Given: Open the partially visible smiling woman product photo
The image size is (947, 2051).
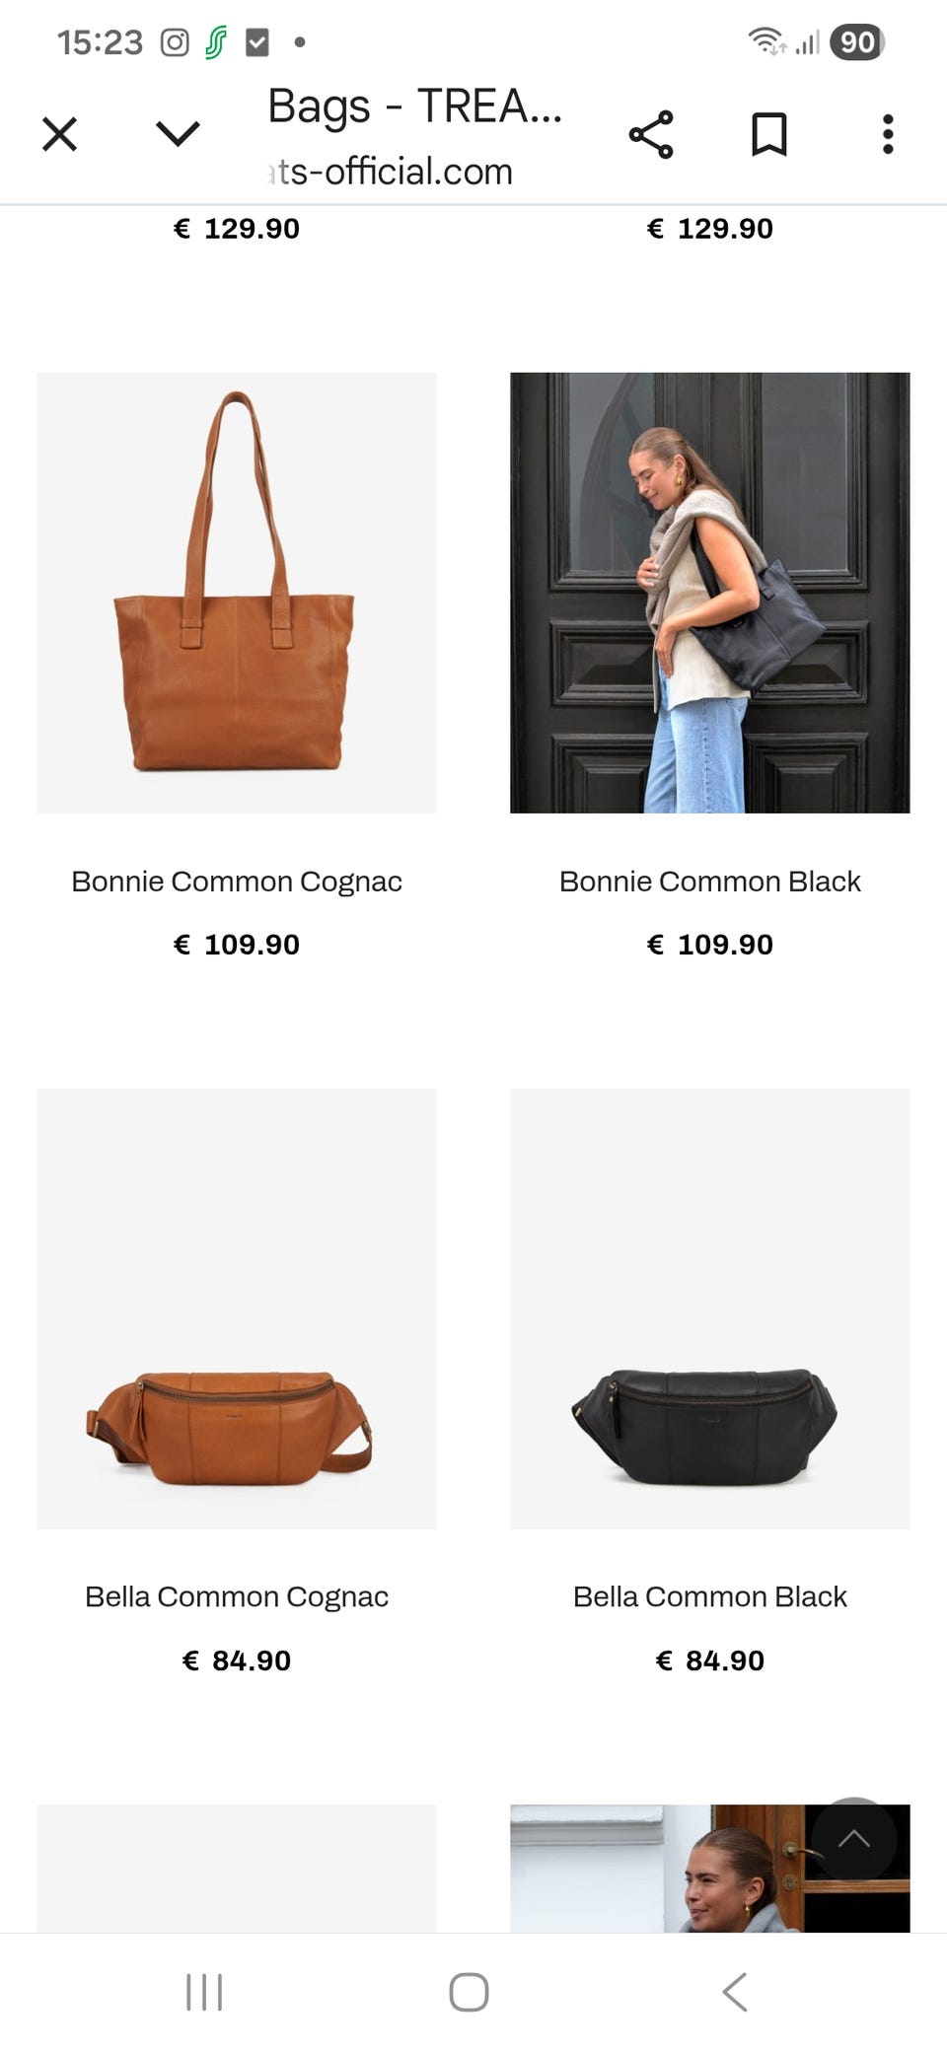Looking at the screenshot, I should point(710,1869).
